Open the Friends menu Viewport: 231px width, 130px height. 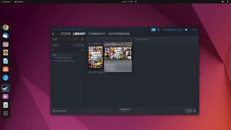pyautogui.click(x=66, y=29)
